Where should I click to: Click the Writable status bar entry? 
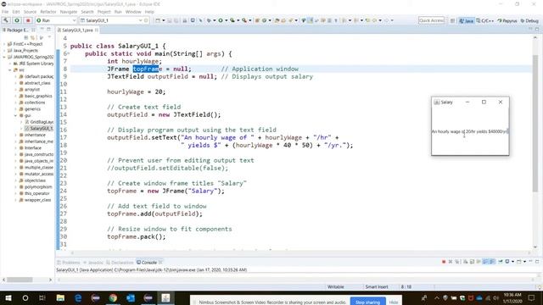[336, 286]
